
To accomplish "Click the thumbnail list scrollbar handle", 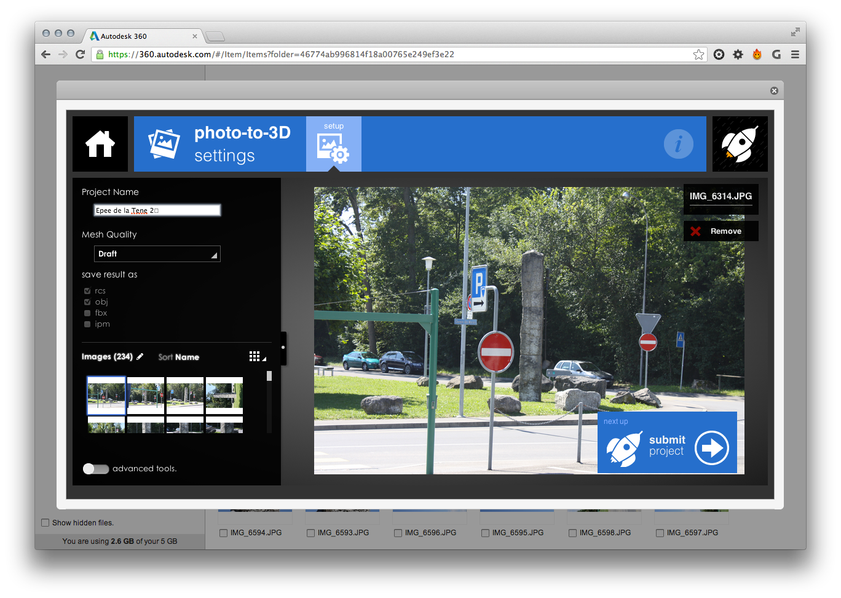I will pos(269,376).
